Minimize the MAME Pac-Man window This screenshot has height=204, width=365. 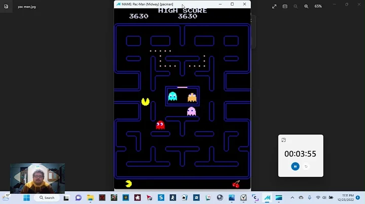(220, 4)
